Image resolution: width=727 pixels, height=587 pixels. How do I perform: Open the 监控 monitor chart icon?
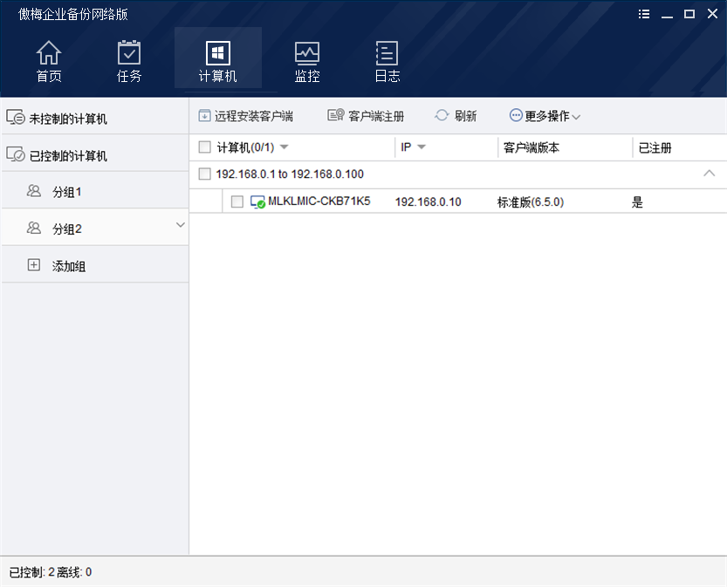coord(307,53)
